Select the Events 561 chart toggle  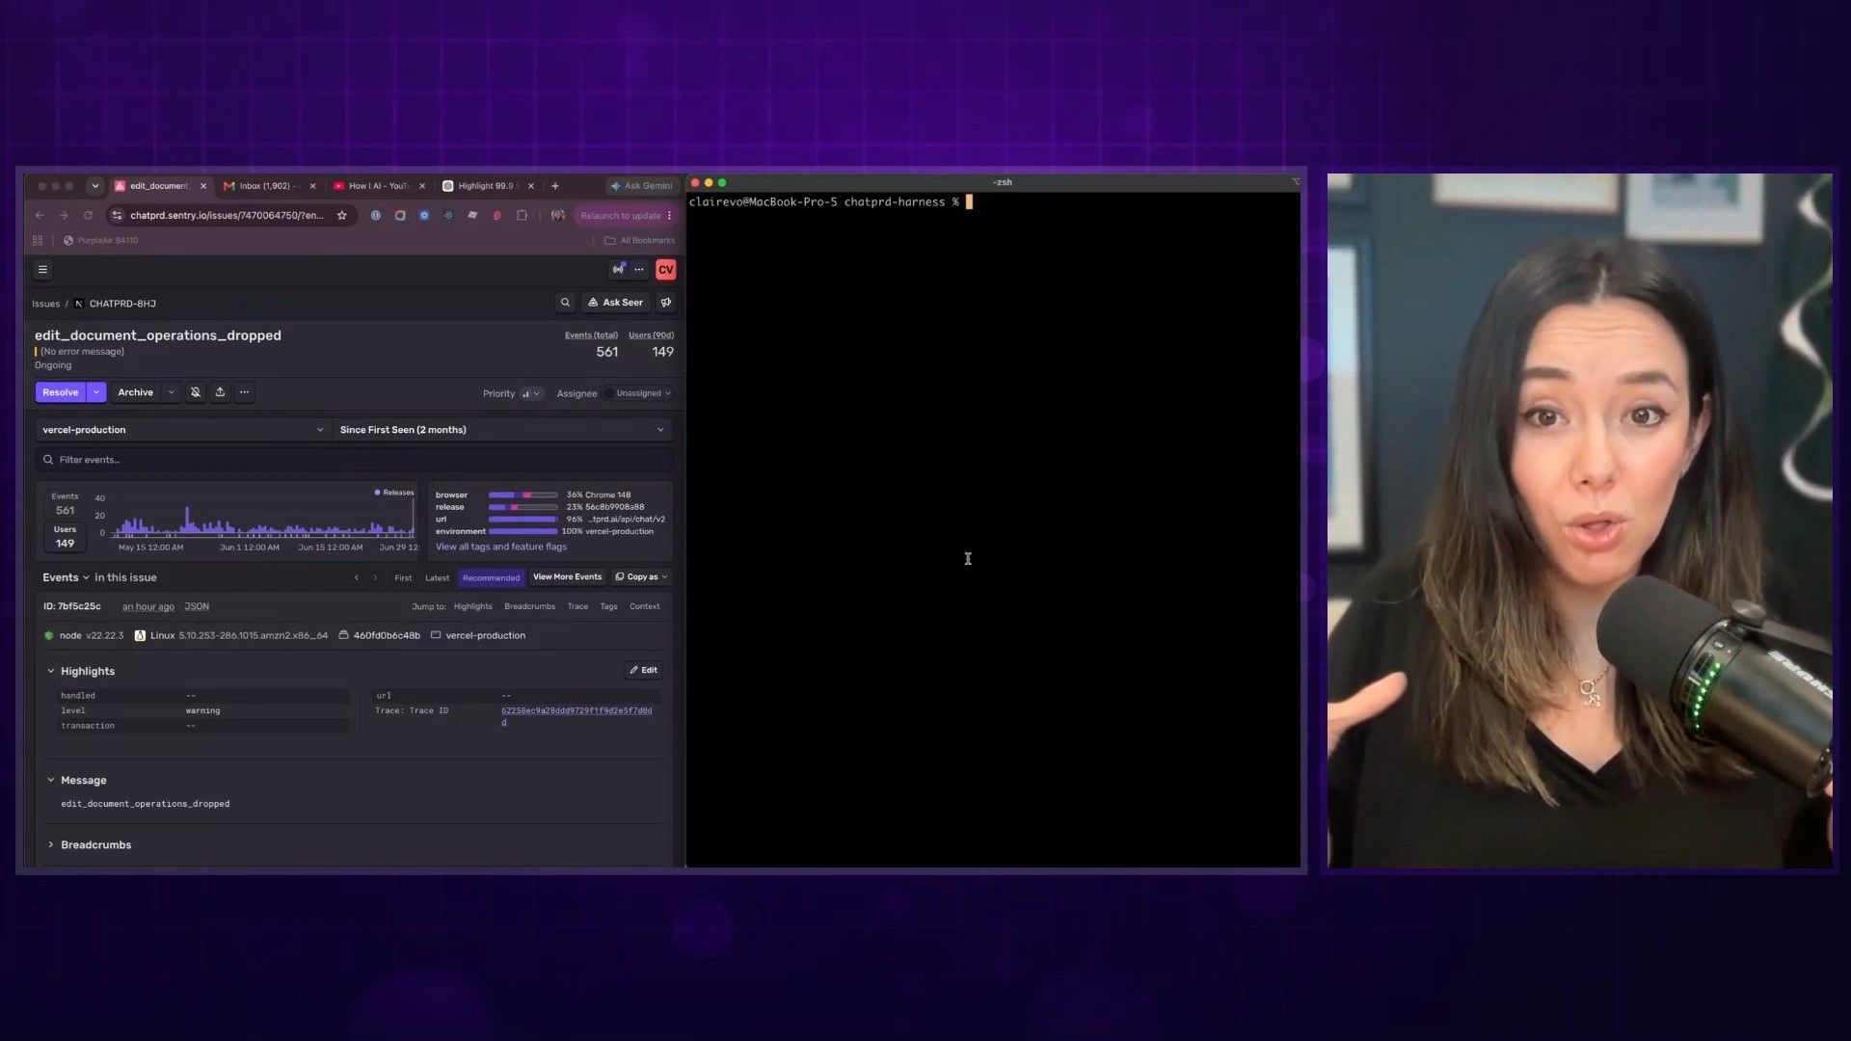tap(65, 504)
